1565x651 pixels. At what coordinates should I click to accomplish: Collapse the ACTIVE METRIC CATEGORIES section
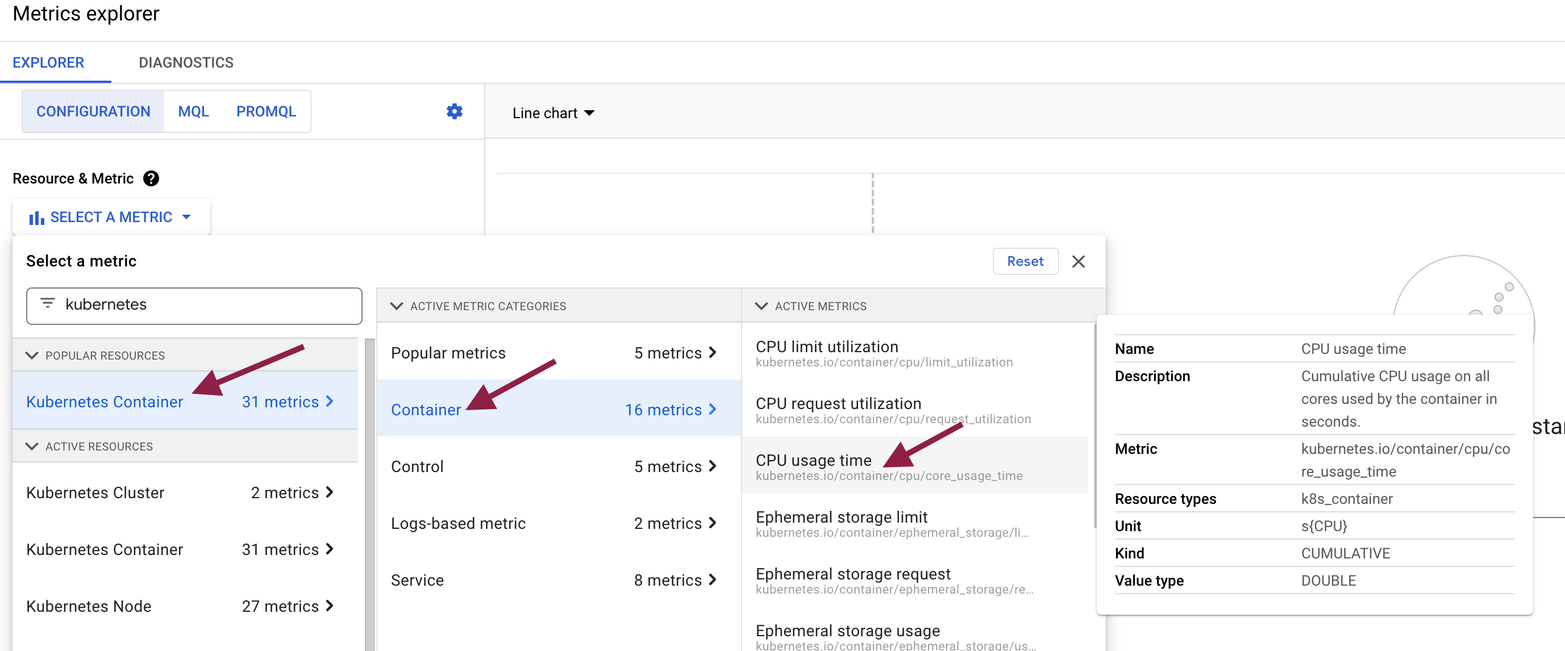(x=396, y=306)
